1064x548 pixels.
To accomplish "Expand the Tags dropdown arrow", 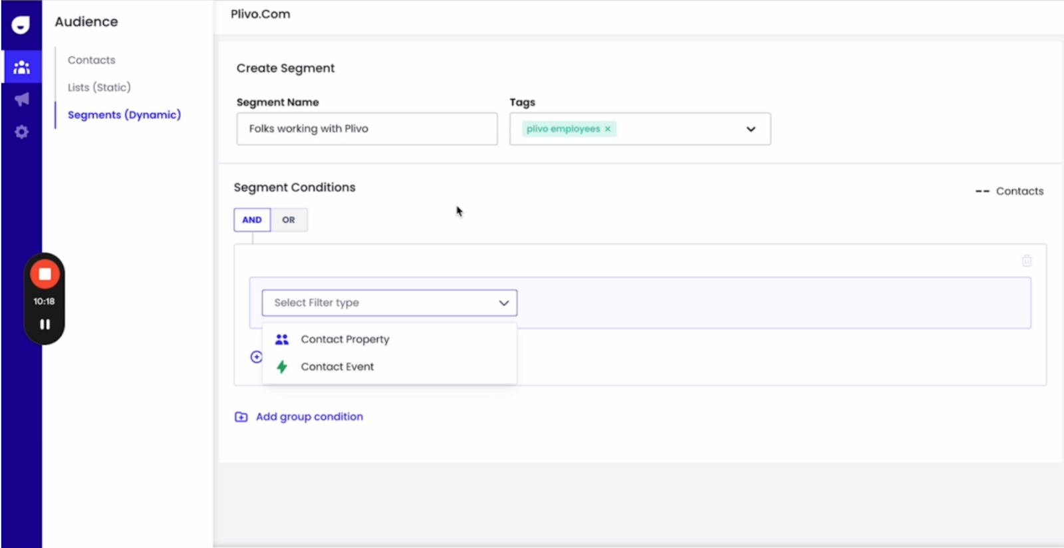I will click(751, 129).
